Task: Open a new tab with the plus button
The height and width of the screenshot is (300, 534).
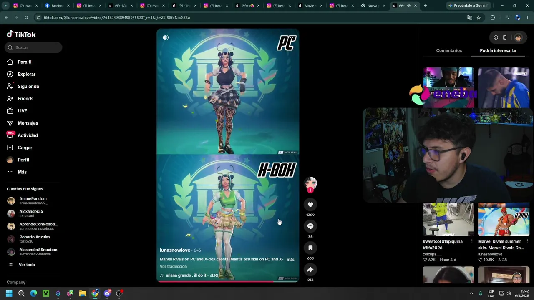Action: pyautogui.click(x=425, y=6)
